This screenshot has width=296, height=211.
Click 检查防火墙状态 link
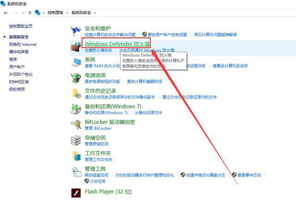pos(99,50)
